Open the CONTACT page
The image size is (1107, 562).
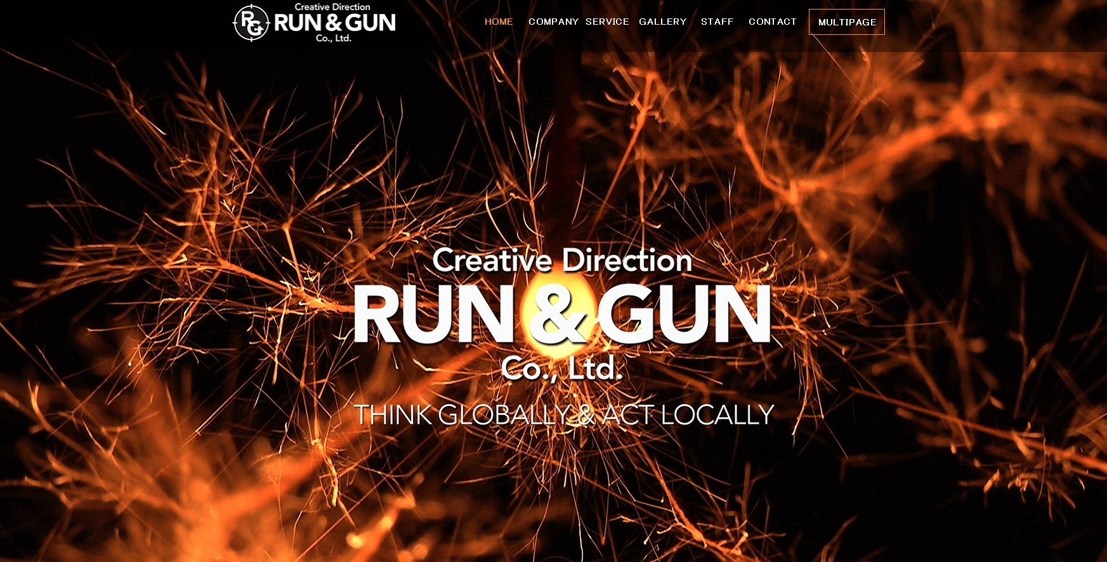coord(773,22)
